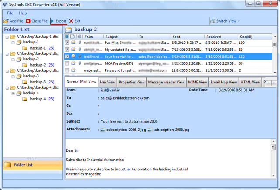Click the message body scrollbar down arrow

point(273,175)
